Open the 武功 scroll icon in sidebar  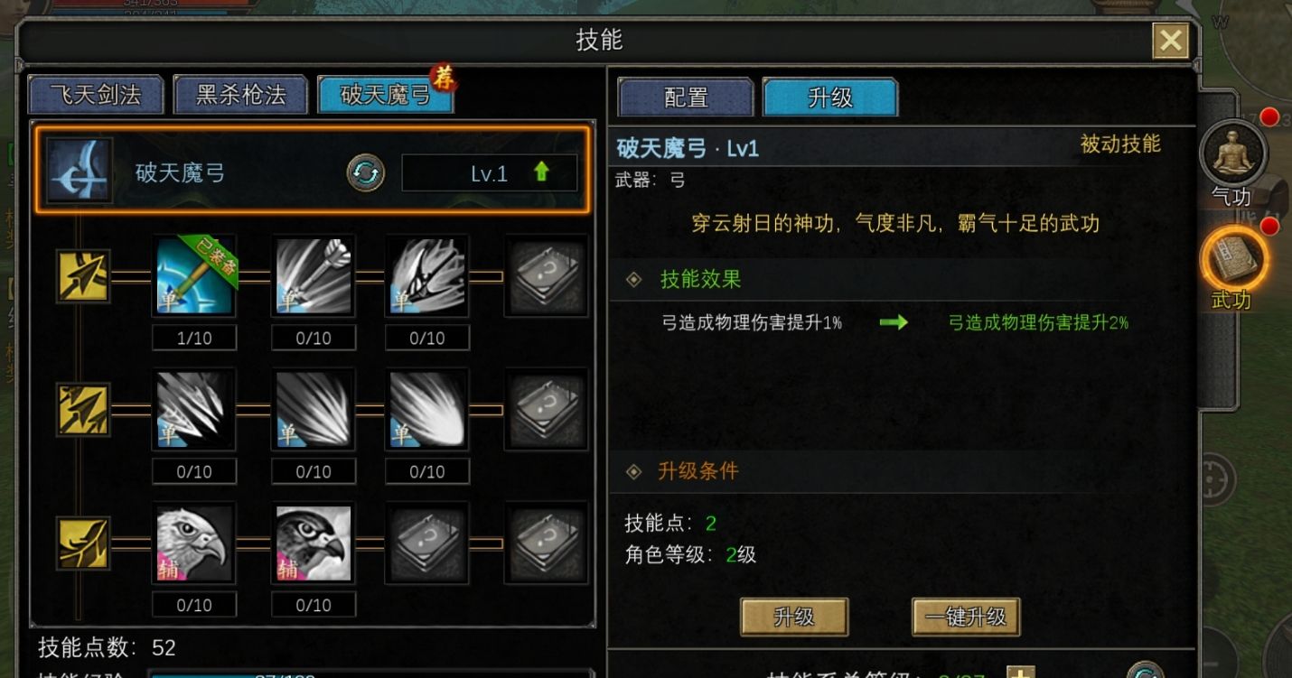coord(1232,261)
